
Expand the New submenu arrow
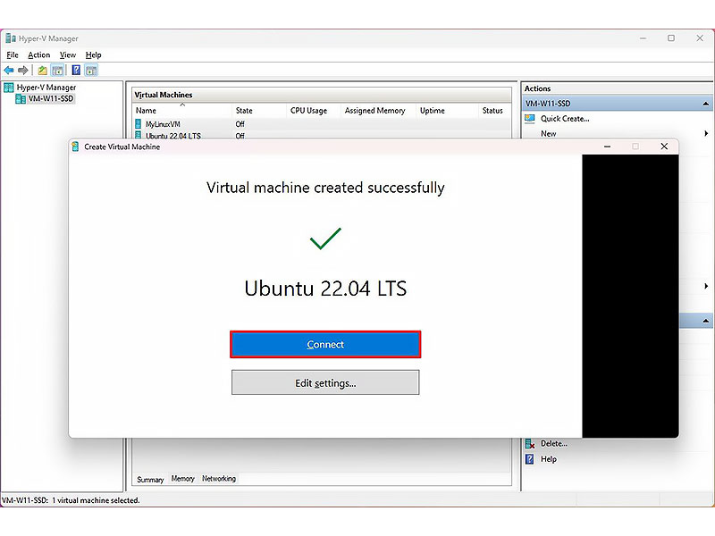tap(706, 133)
